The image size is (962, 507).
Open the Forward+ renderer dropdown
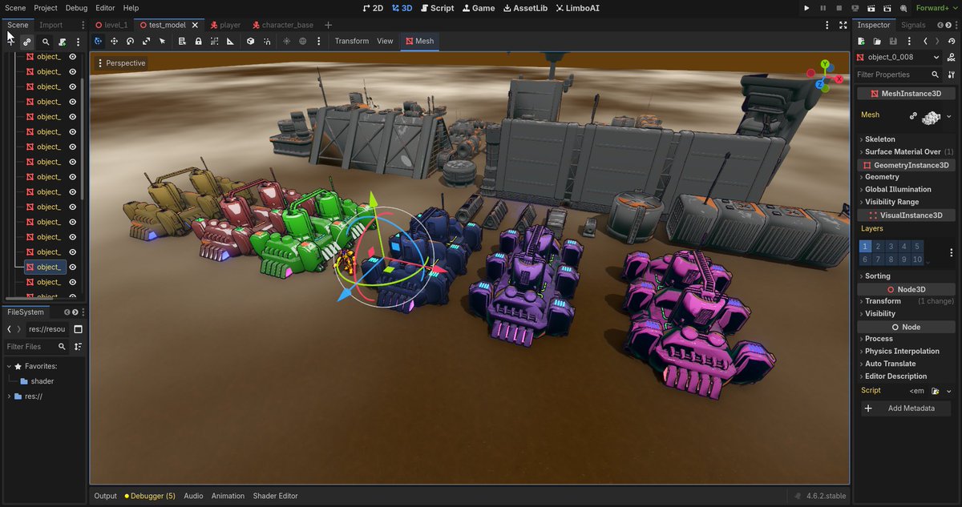pyautogui.click(x=936, y=8)
